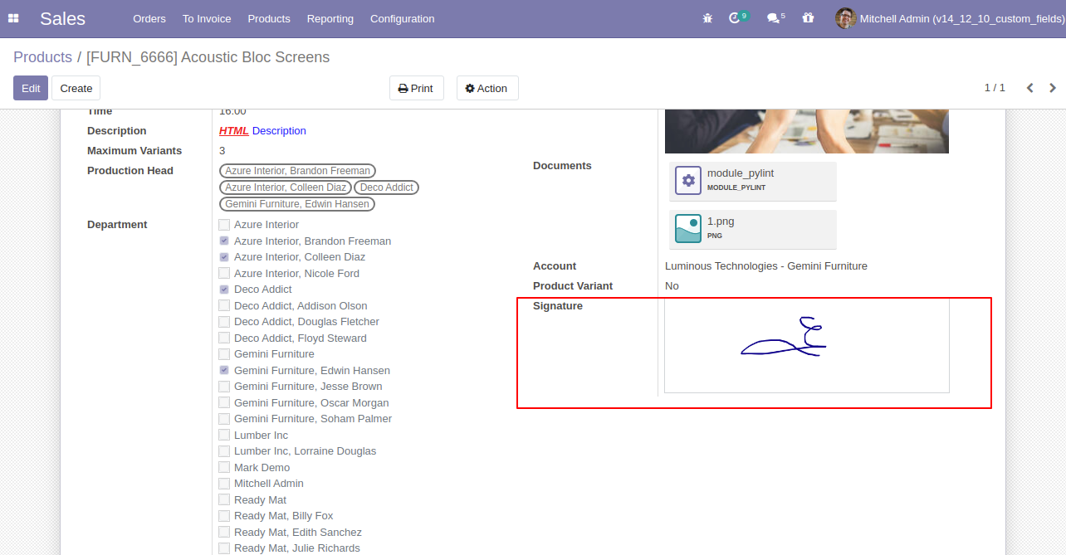Click the debug bug icon
Screen dimensions: 1066x555
[x=707, y=18]
